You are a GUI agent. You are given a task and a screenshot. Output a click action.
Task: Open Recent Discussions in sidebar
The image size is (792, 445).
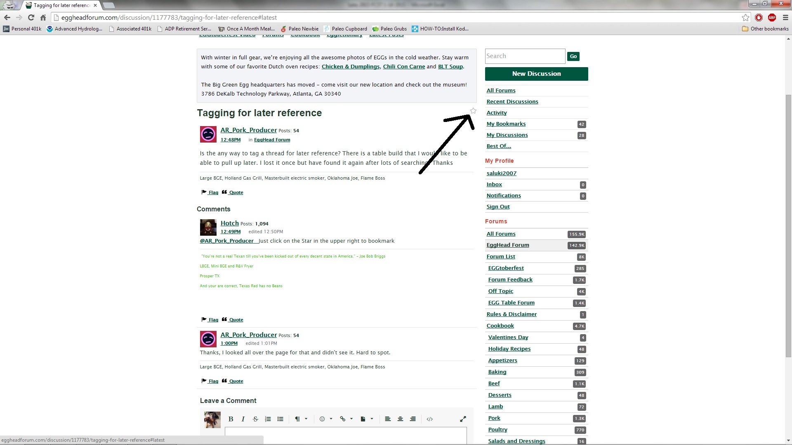[x=512, y=101]
